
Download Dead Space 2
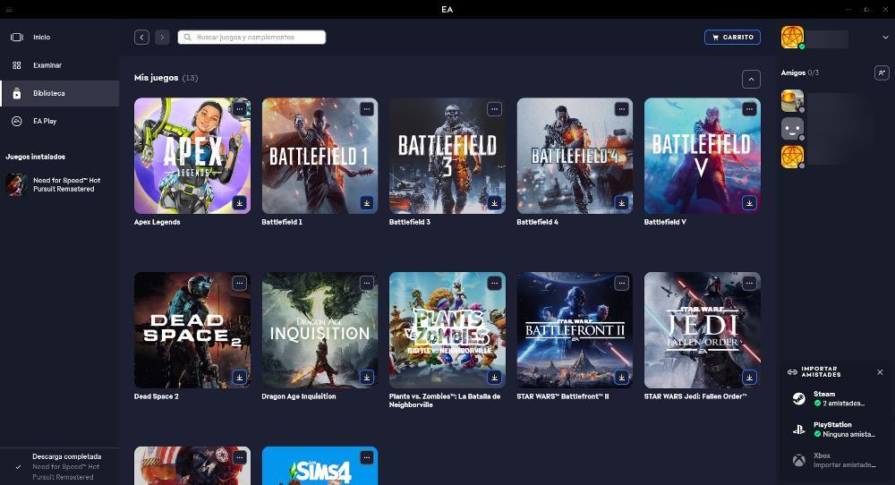[239, 377]
